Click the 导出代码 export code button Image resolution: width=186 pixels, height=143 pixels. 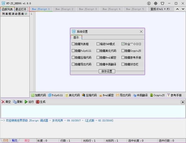tap(123, 95)
